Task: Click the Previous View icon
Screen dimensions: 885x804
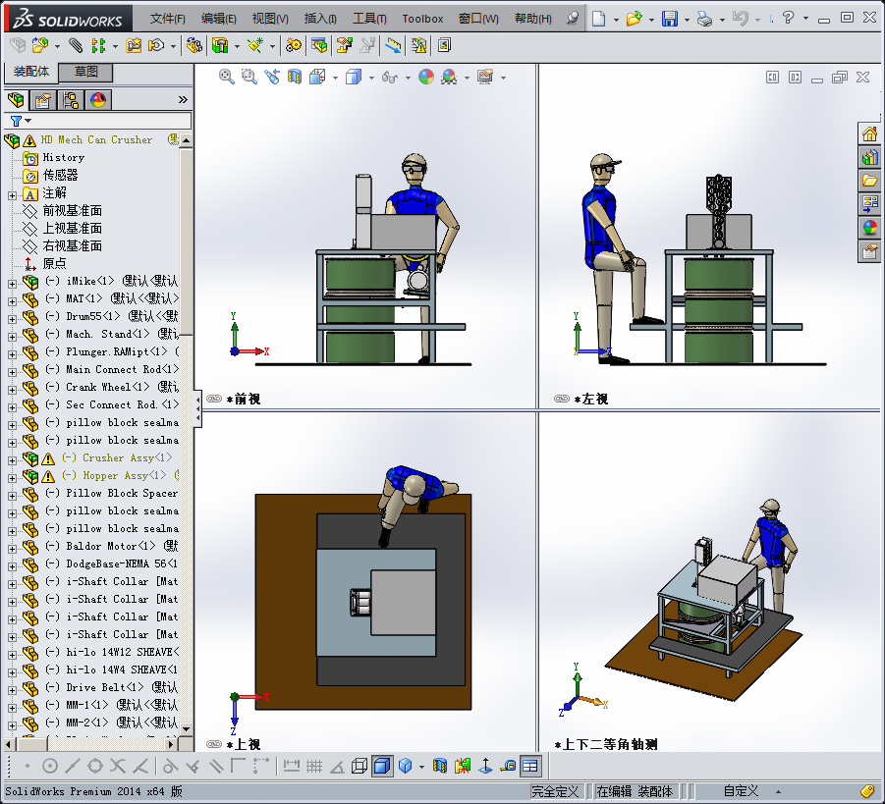Action: [x=272, y=77]
